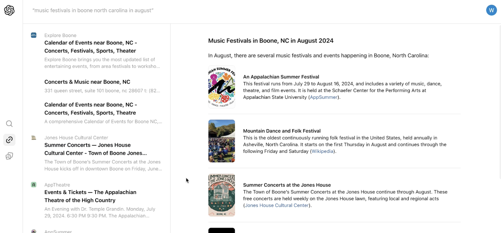Click the OpenAI logo icon
The width and height of the screenshot is (501, 233).
[9, 10]
